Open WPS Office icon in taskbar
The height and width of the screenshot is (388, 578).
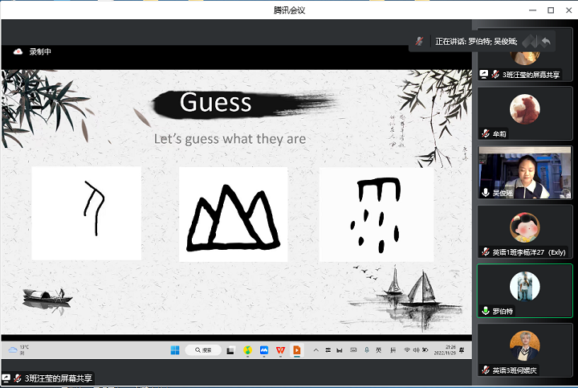click(280, 350)
